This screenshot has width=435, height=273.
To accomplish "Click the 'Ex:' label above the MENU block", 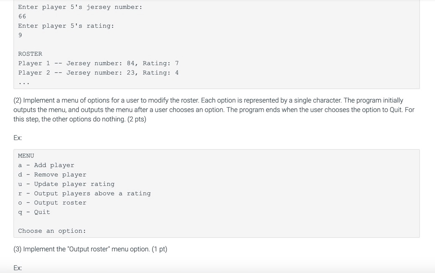I will click(18, 138).
